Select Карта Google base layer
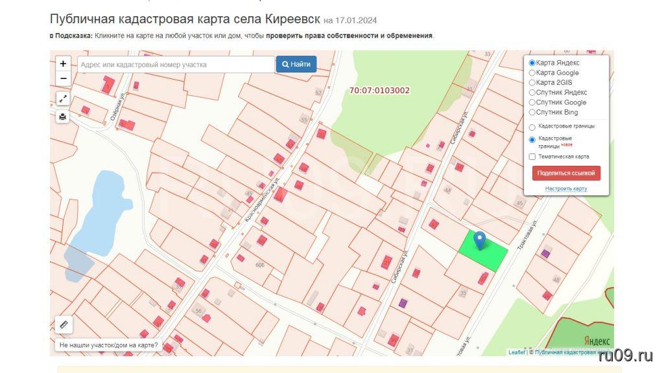This screenshot has width=664, height=373. (532, 73)
